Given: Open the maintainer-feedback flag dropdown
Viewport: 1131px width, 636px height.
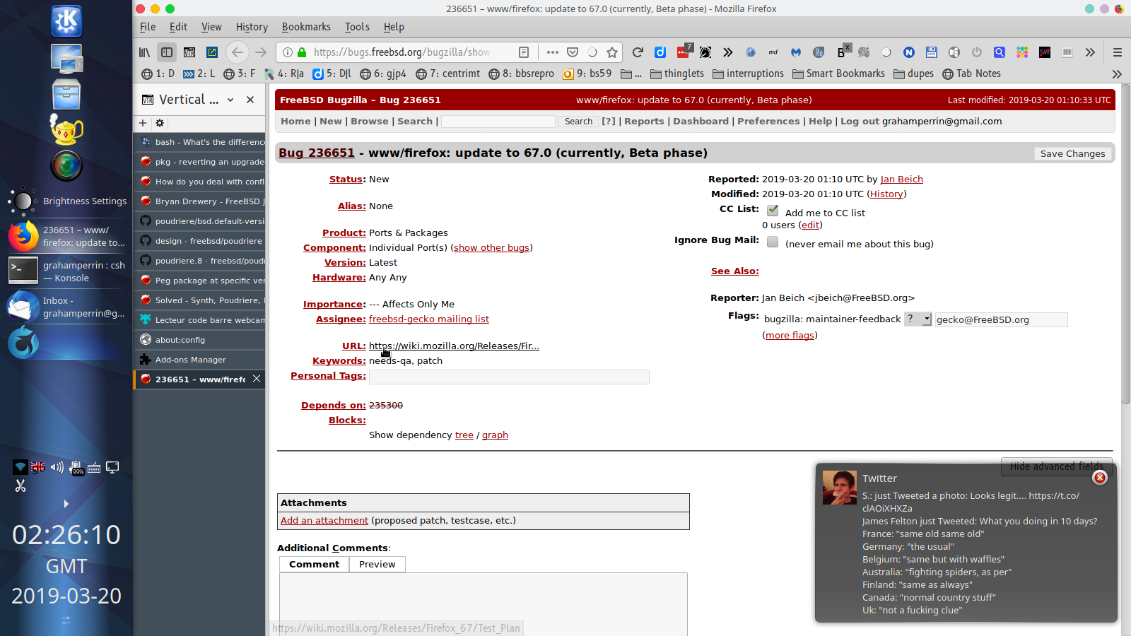Looking at the screenshot, I should tap(918, 319).
